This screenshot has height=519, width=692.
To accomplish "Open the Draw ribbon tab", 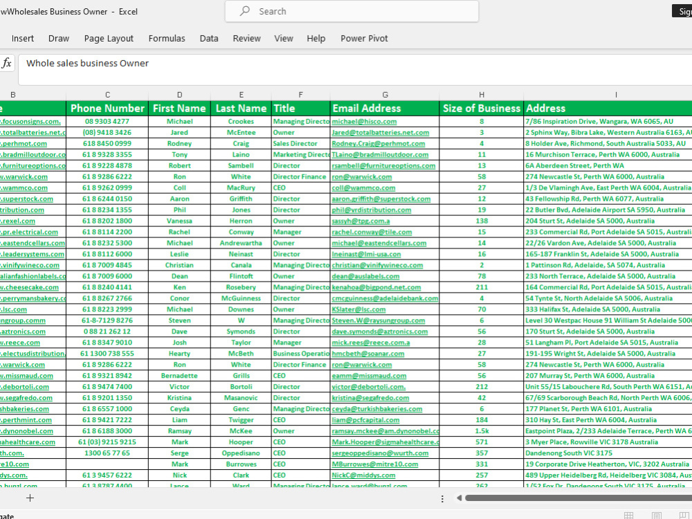I will click(x=59, y=38).
